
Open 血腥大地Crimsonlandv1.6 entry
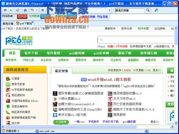coord(76,104)
